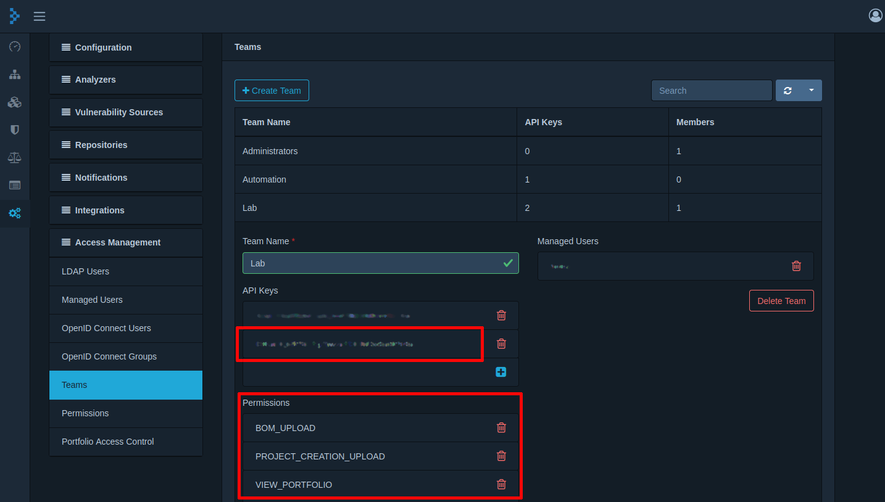Open the user profile icon top right
Viewport: 885px width, 502px height.
[x=875, y=15]
